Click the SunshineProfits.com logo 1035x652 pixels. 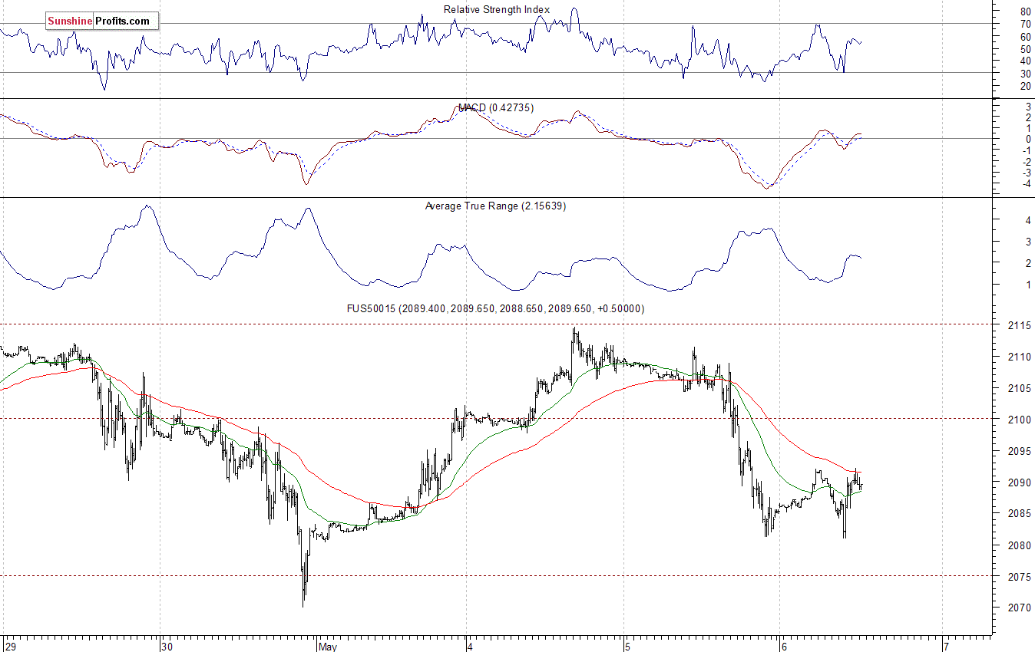102,21
